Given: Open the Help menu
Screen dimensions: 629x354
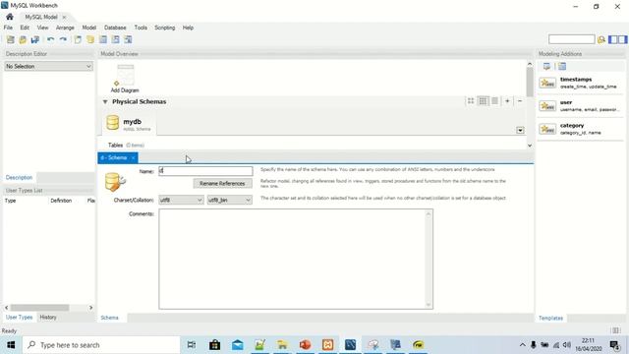Looking at the screenshot, I should point(188,28).
